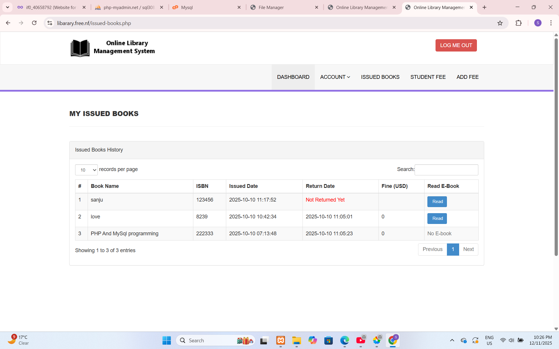This screenshot has height=349, width=559.
Task: Reload the page using refresh icon
Action: (34, 23)
